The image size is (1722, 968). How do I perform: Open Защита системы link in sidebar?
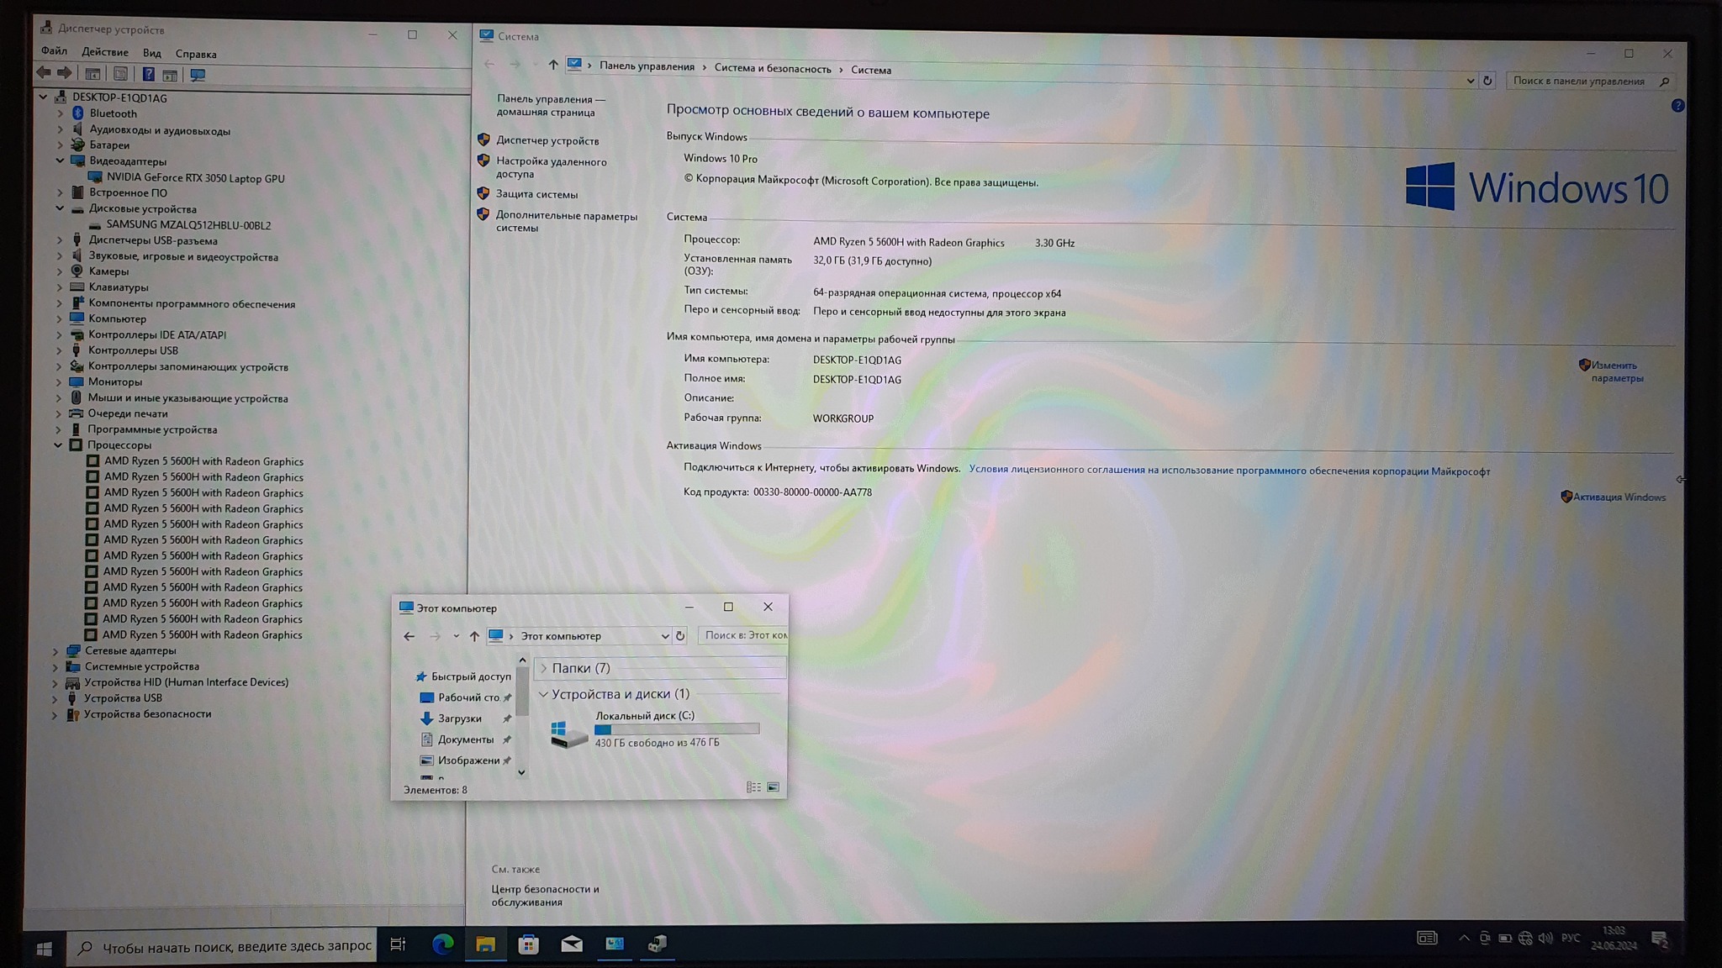click(536, 194)
